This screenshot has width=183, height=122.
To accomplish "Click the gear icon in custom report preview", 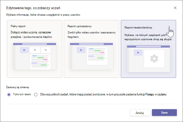I will [x=154, y=59].
